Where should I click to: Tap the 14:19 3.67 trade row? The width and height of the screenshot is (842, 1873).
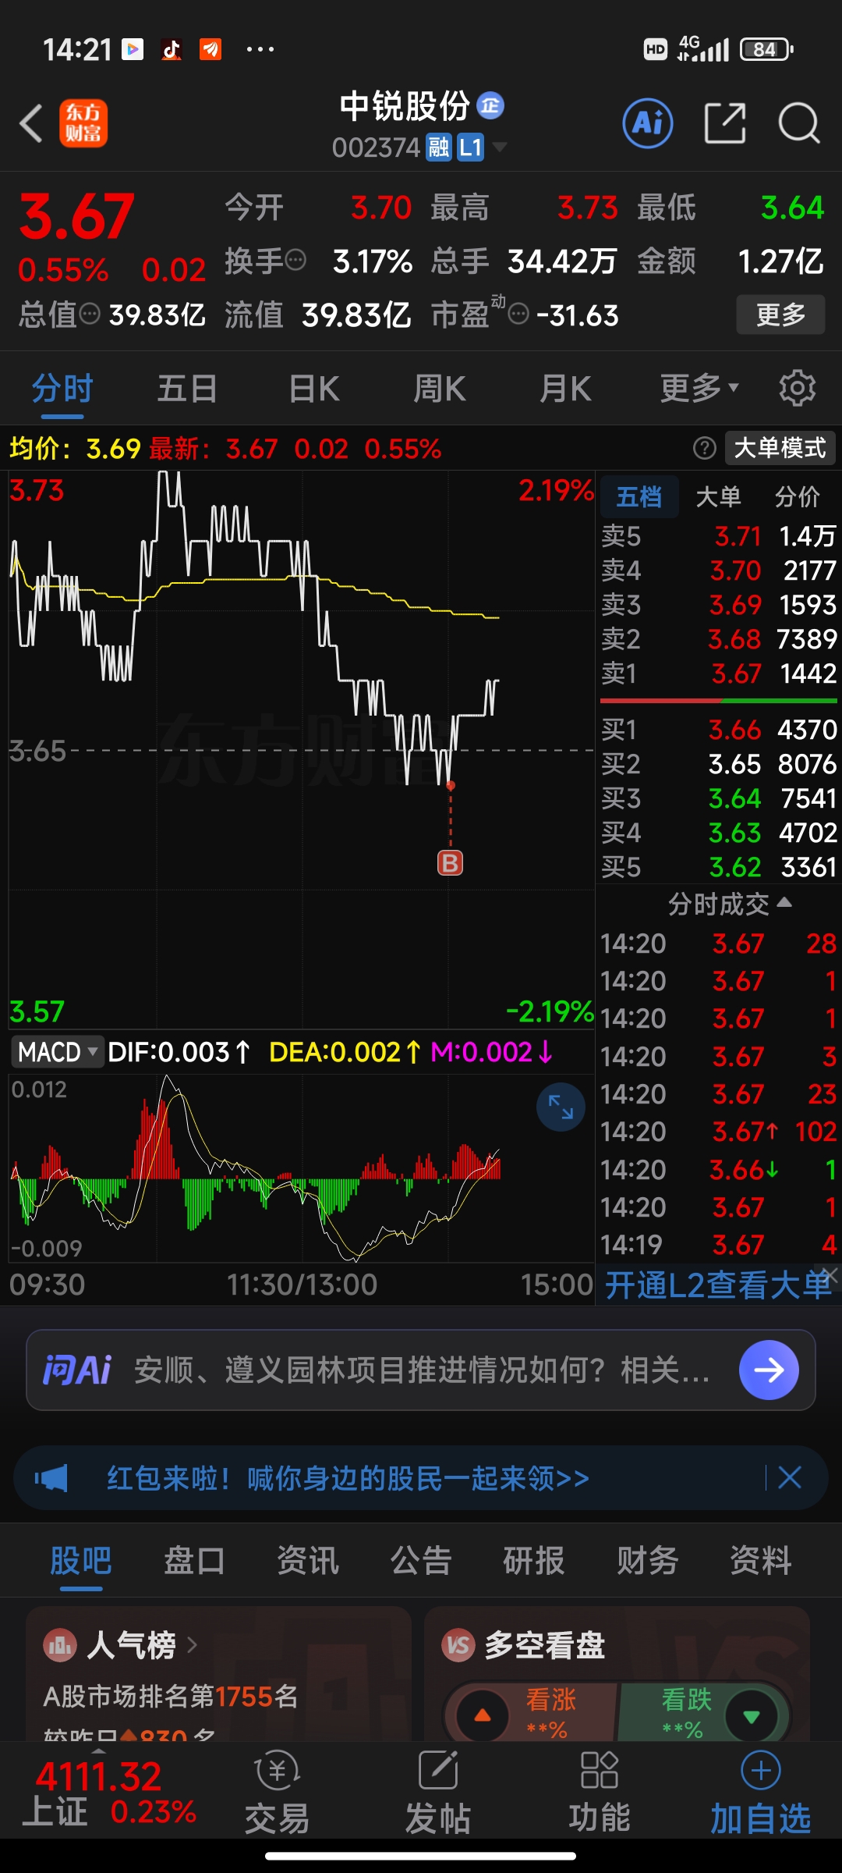coord(718,1244)
